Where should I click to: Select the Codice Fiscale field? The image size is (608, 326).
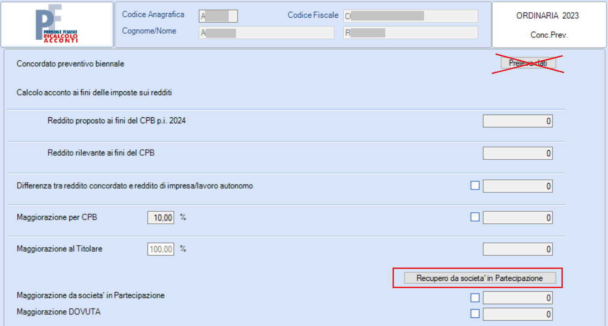410,16
